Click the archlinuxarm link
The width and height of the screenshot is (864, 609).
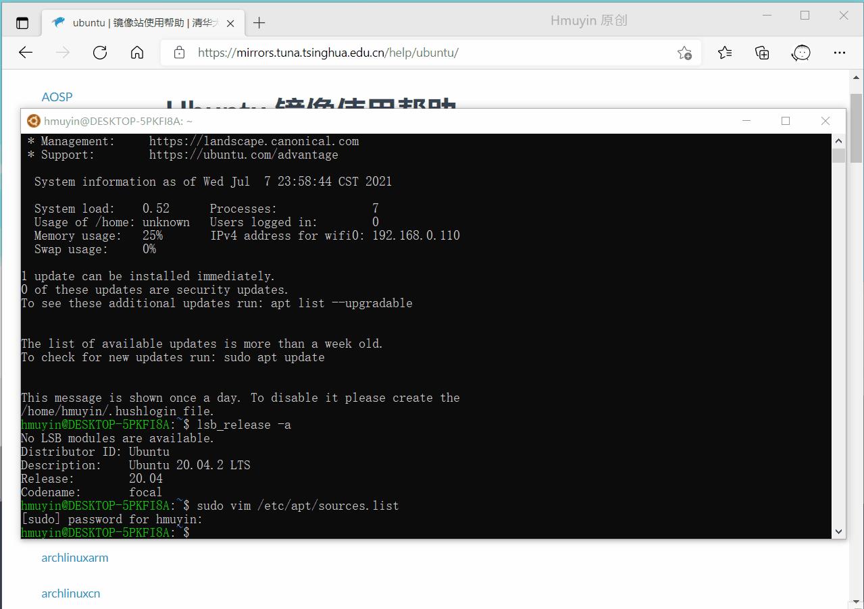(x=75, y=557)
